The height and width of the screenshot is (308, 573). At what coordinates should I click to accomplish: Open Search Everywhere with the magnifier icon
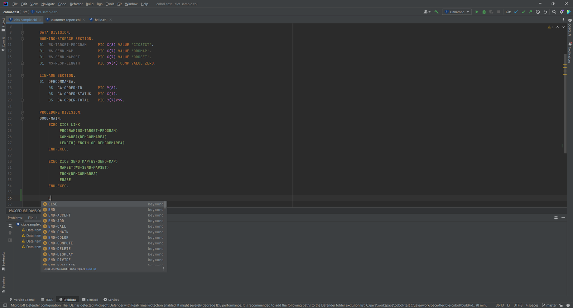554,12
